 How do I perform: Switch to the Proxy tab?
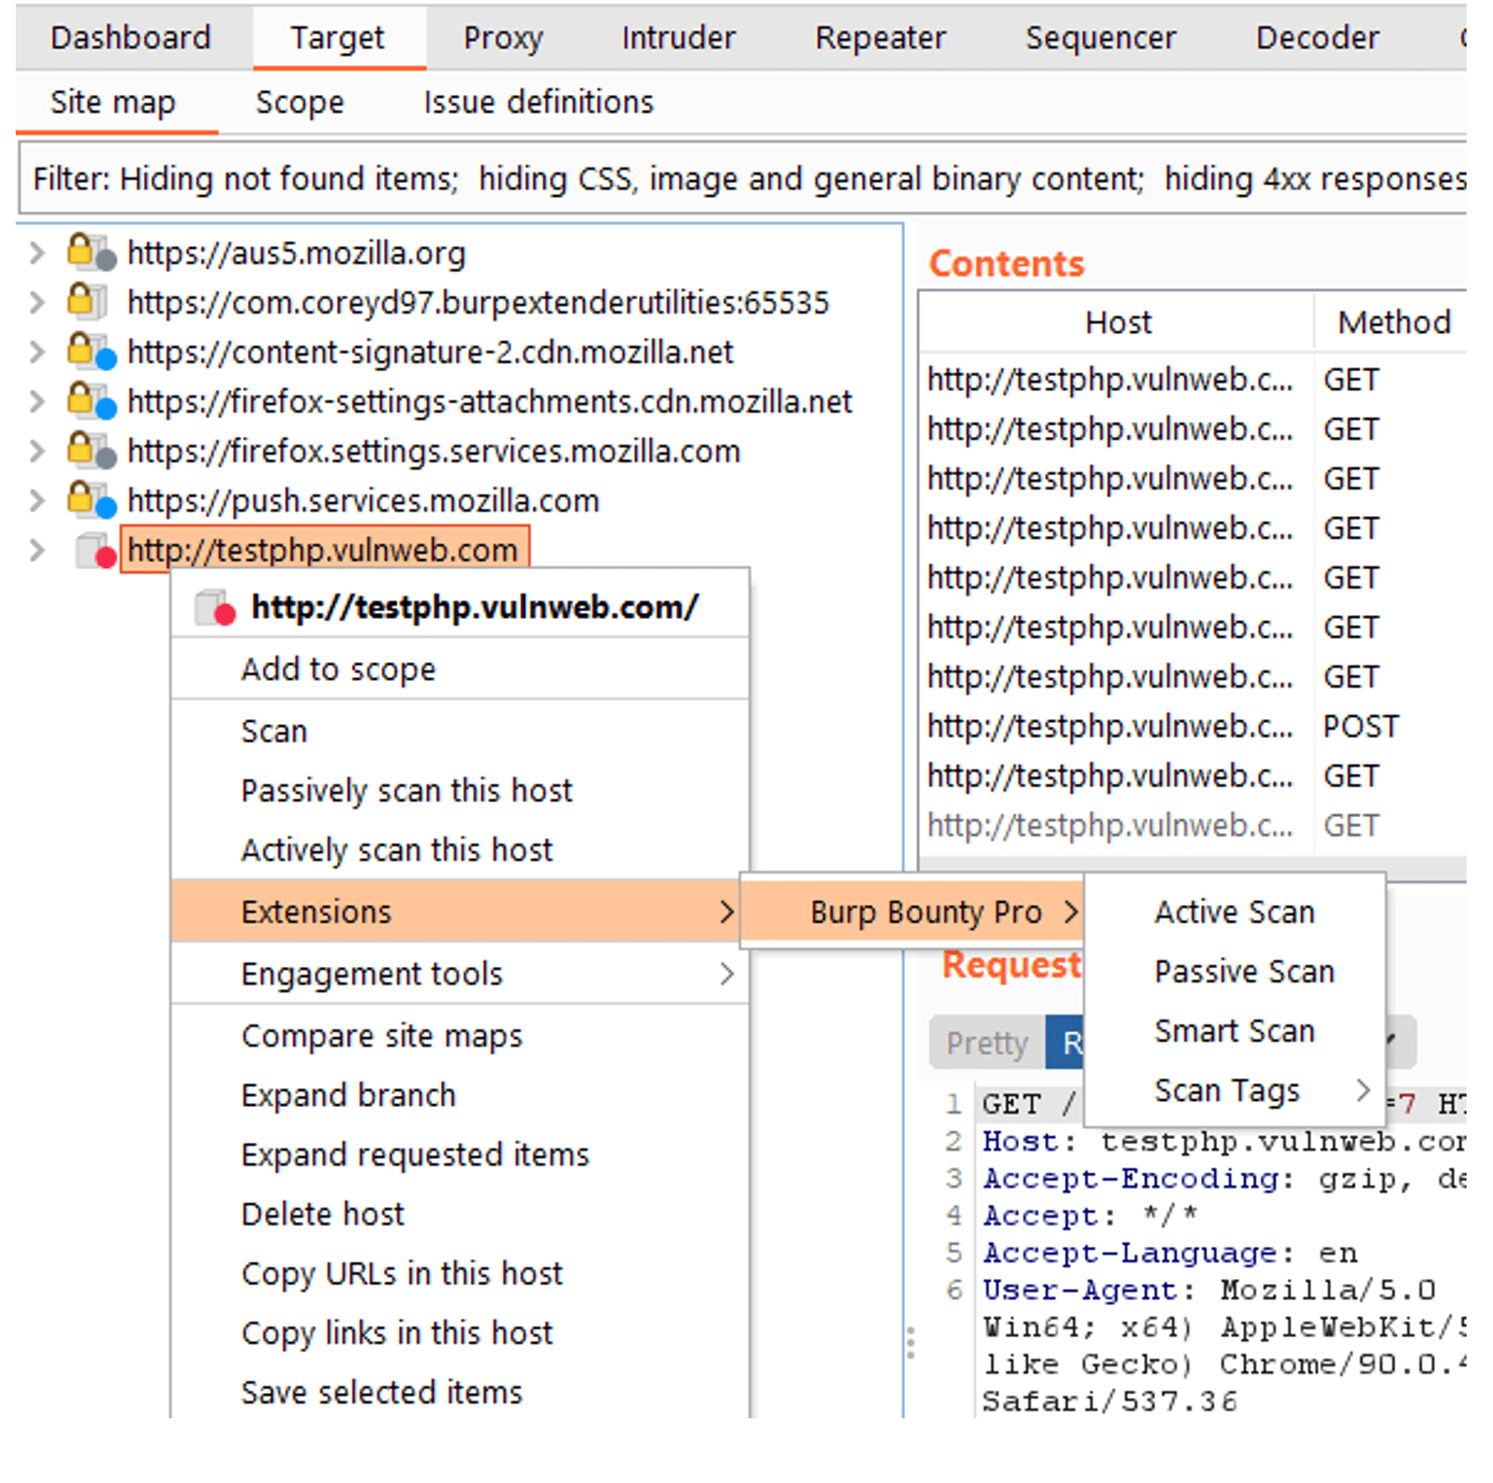pyautogui.click(x=503, y=37)
